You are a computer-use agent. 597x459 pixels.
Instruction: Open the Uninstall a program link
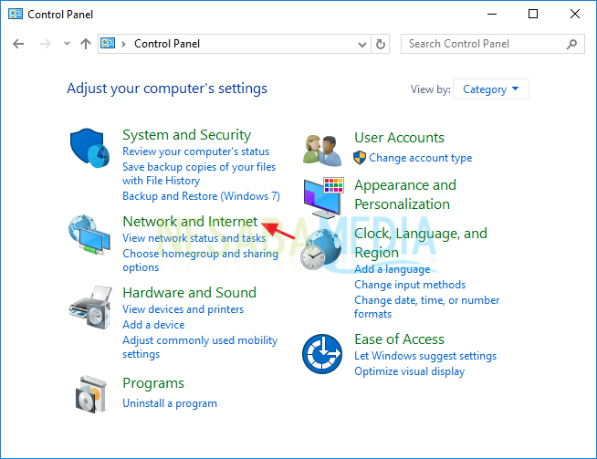[x=170, y=403]
